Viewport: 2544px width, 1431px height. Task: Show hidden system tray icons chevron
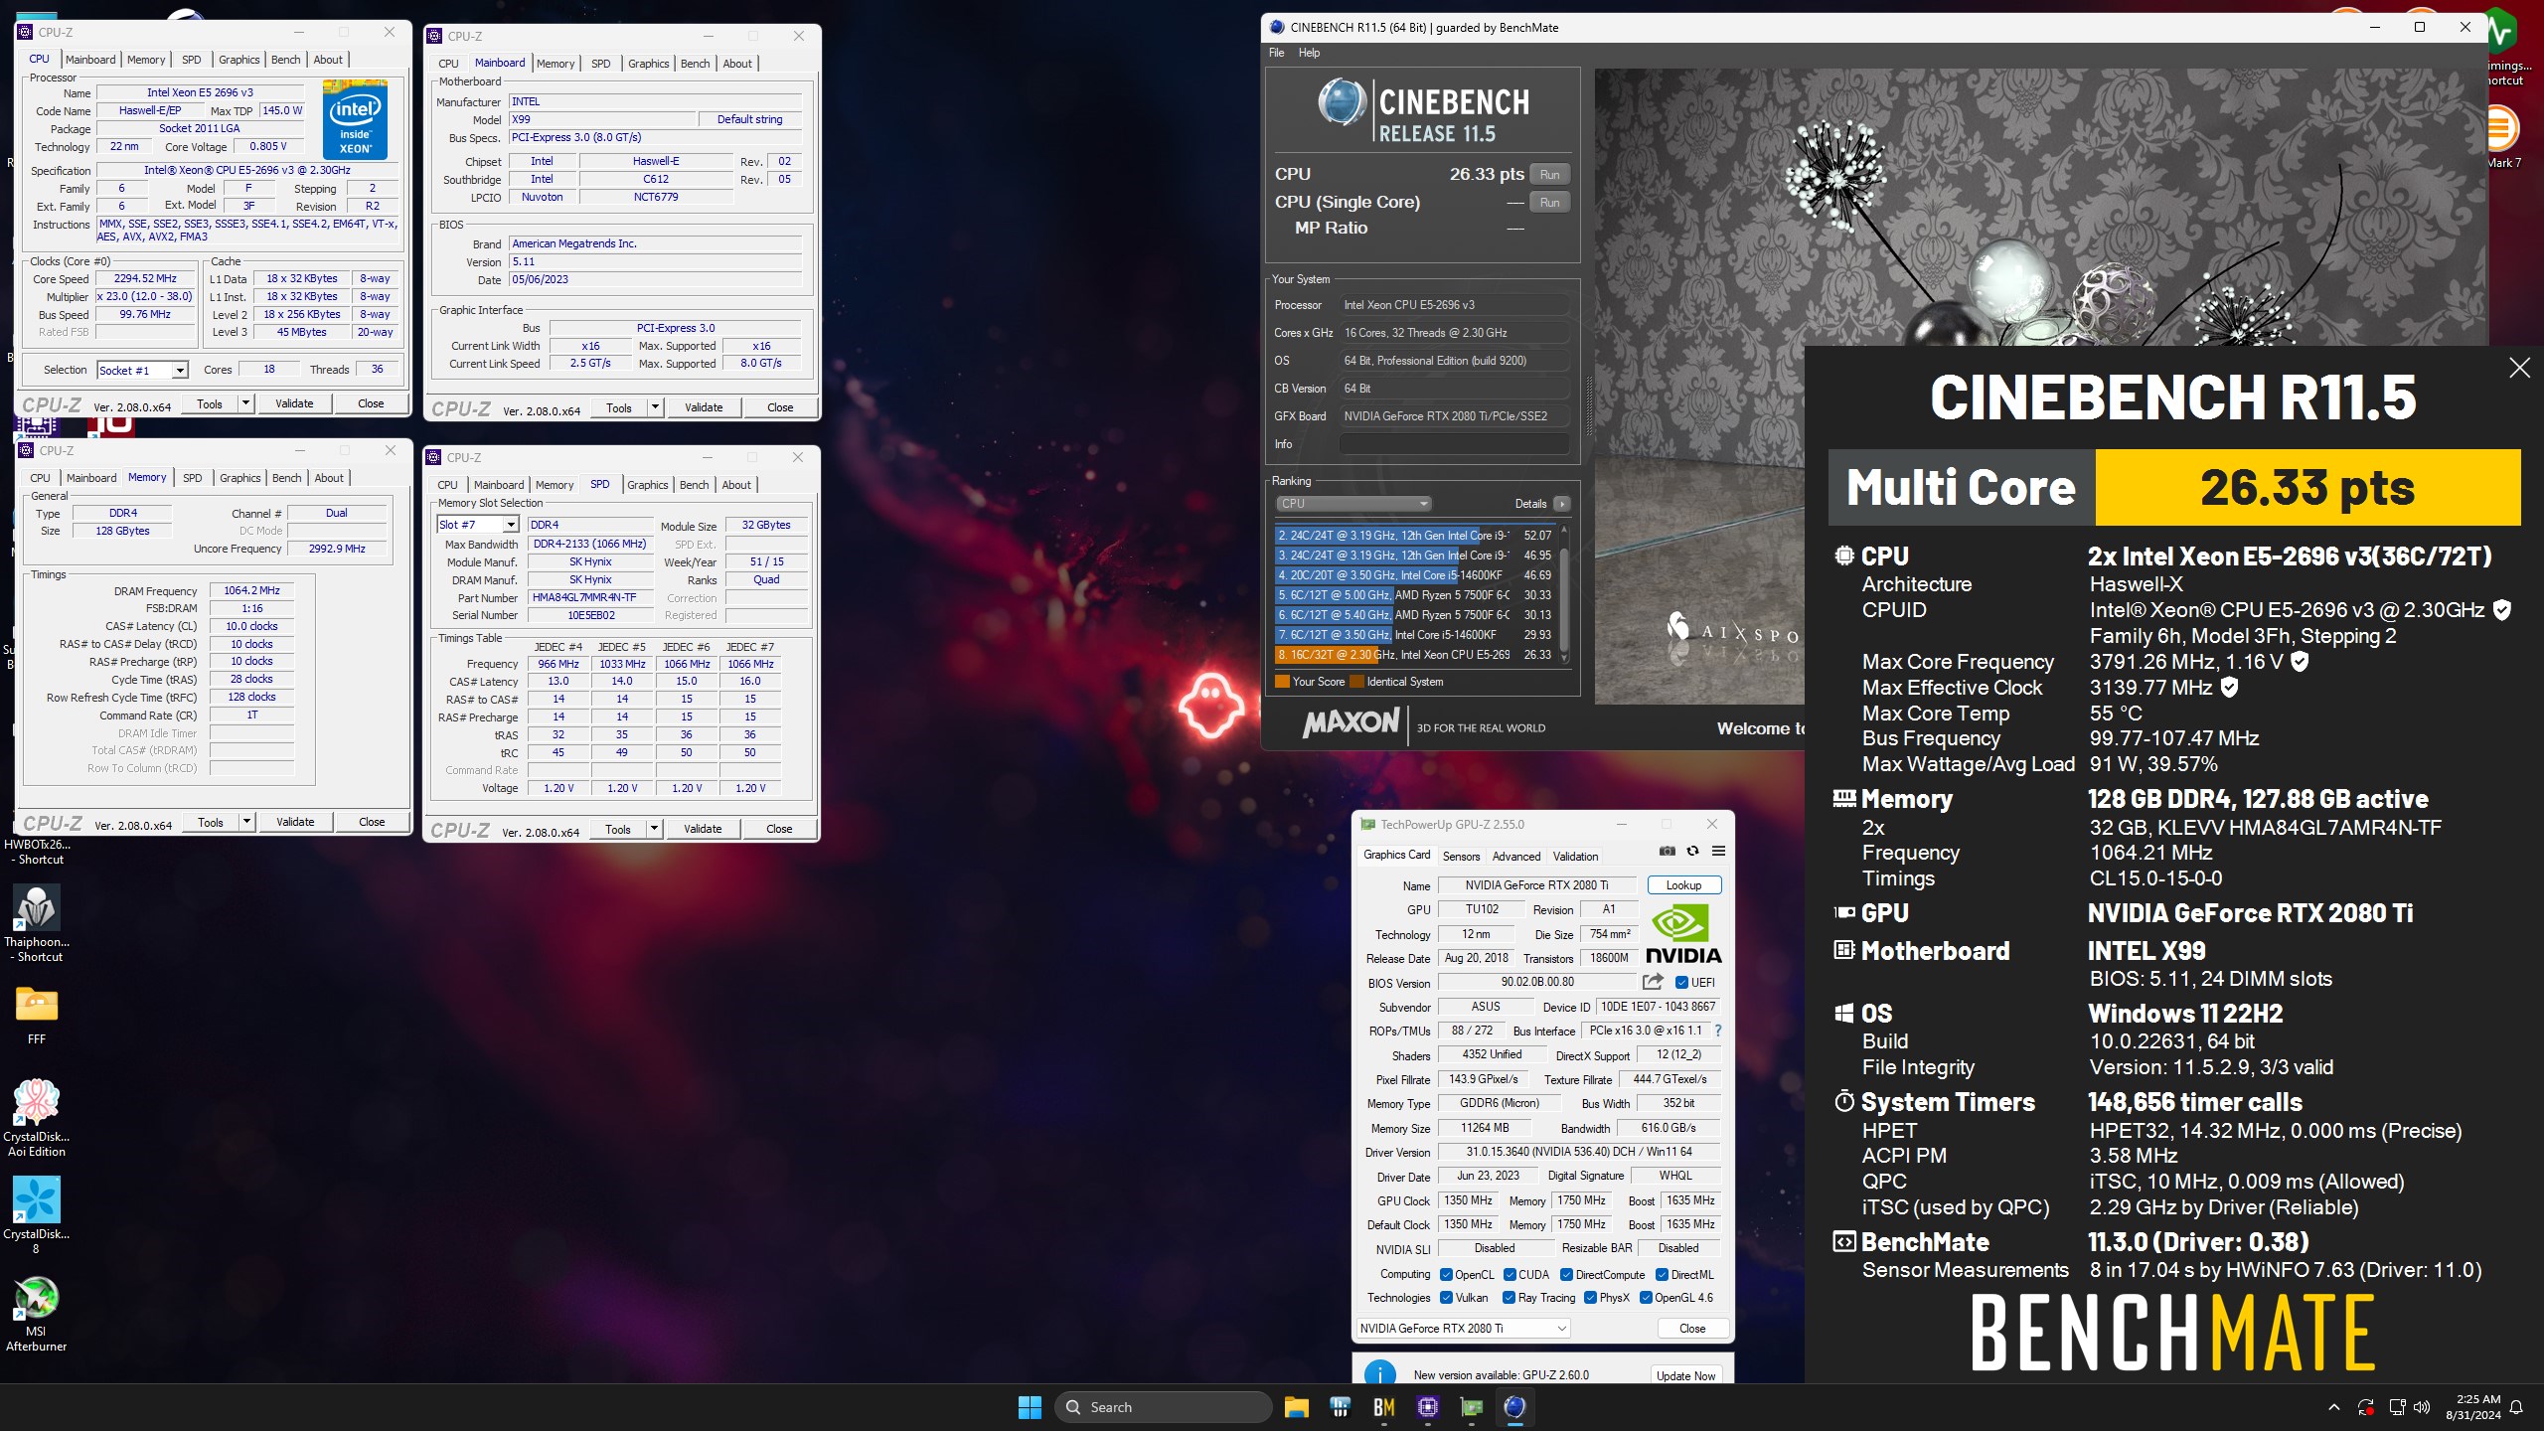coord(2334,1407)
